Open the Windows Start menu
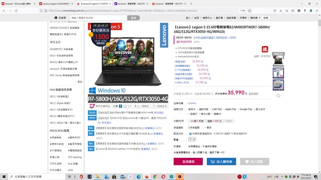This screenshot has width=321, height=180. pyautogui.click(x=4, y=176)
